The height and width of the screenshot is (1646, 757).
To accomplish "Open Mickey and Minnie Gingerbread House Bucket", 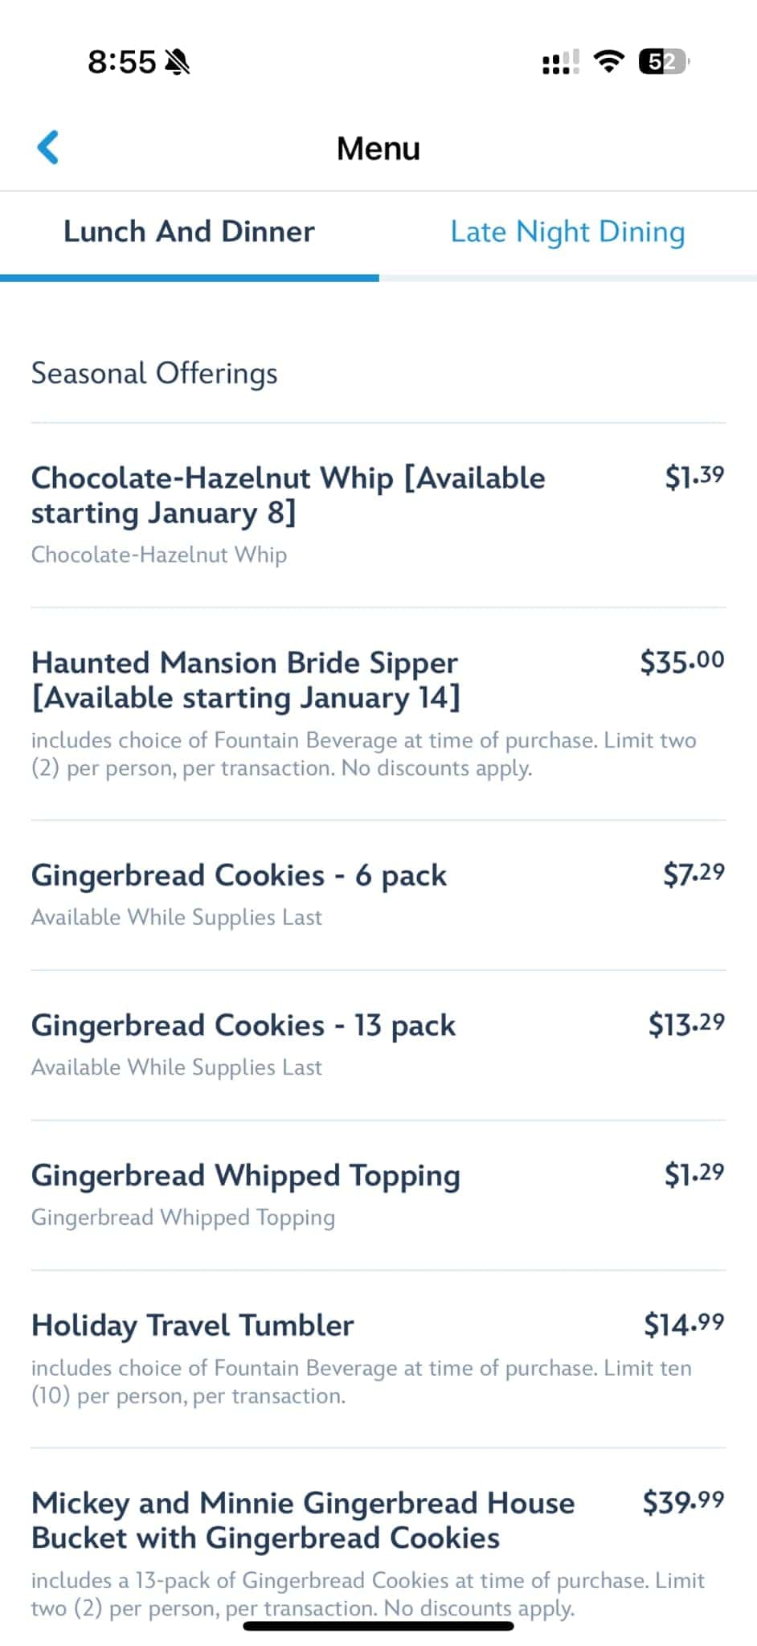I will click(x=303, y=1520).
